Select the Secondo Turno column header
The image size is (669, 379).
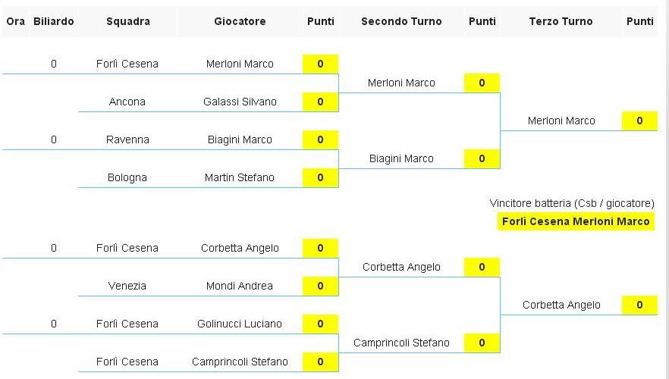pos(401,21)
